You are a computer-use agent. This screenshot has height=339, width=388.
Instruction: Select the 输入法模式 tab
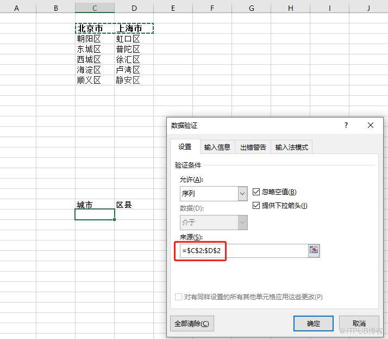pos(291,147)
